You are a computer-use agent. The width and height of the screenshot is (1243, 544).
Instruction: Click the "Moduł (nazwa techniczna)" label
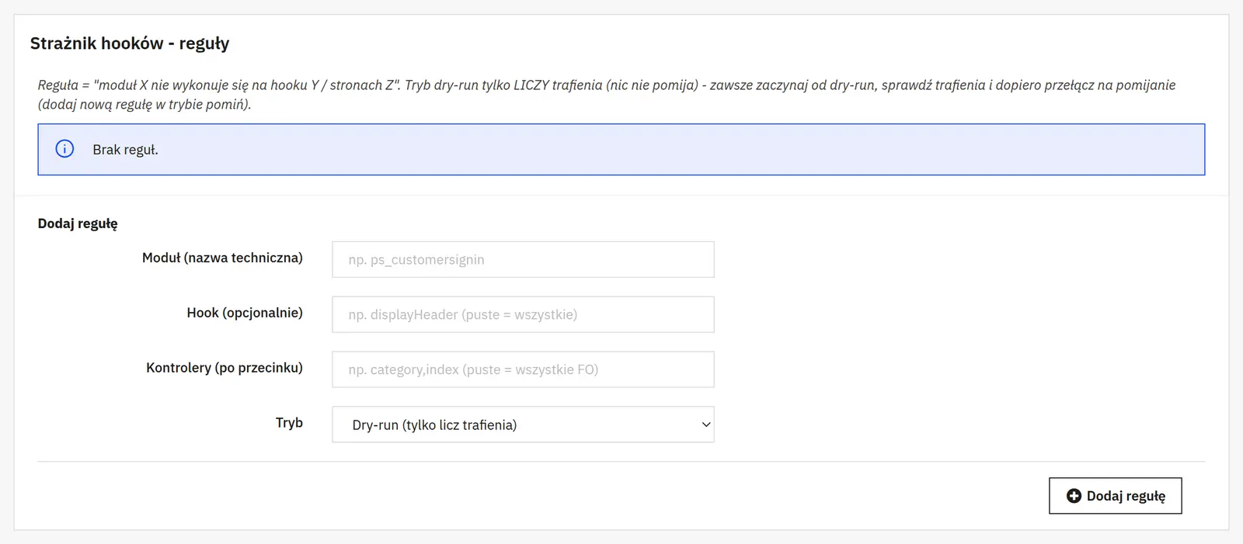pos(222,258)
